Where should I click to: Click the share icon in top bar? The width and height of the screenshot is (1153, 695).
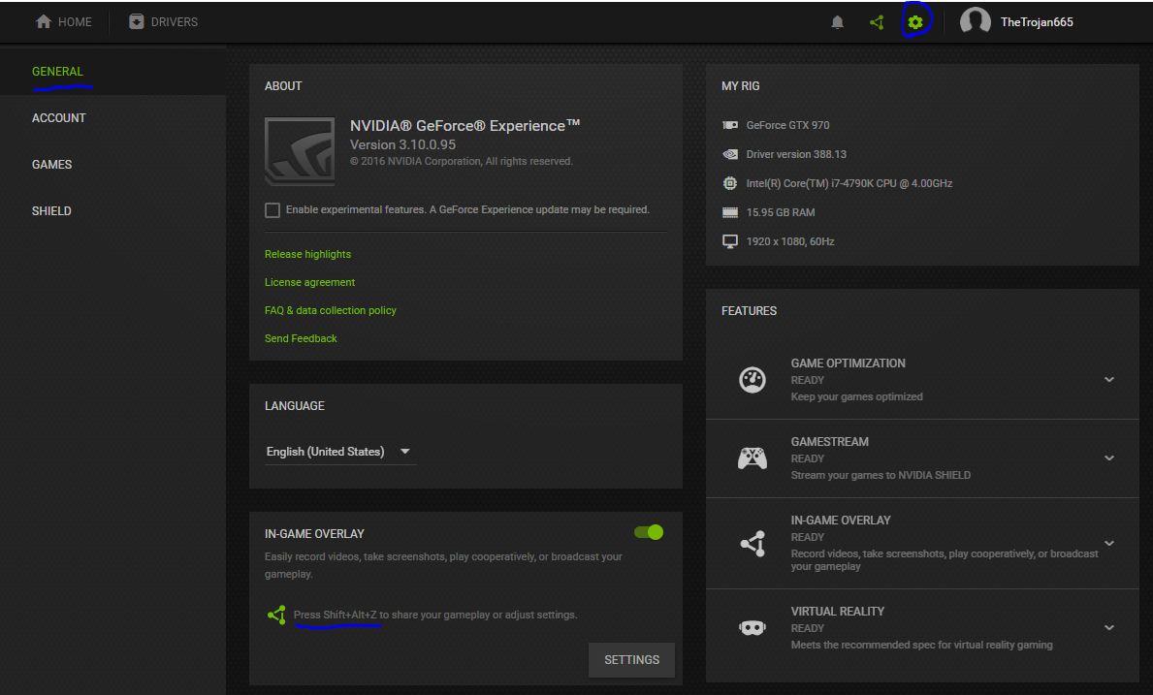click(877, 22)
